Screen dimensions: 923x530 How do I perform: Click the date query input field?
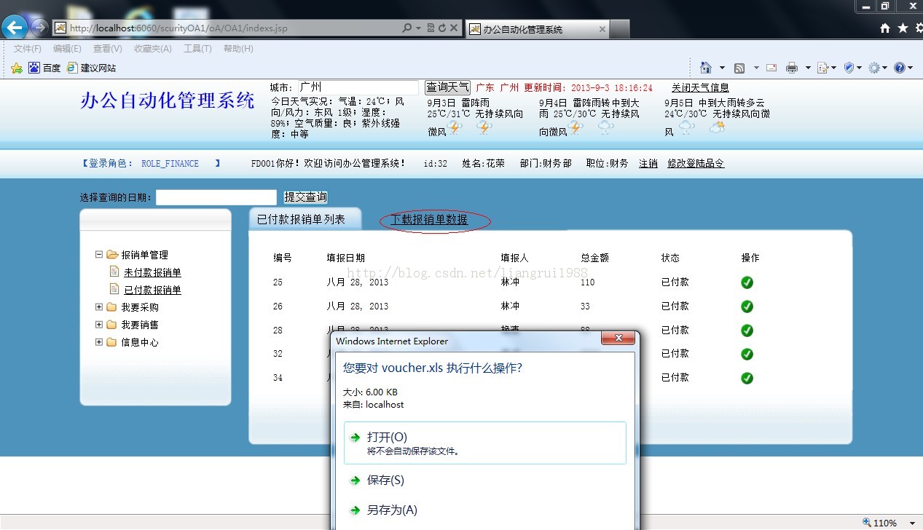click(x=216, y=197)
